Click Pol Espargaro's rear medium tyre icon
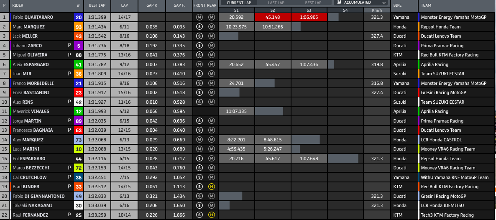The width and height of the screenshot is (496, 220). point(211,159)
